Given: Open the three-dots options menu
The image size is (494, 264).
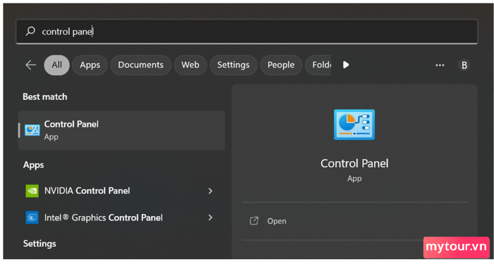Looking at the screenshot, I should click(x=440, y=65).
